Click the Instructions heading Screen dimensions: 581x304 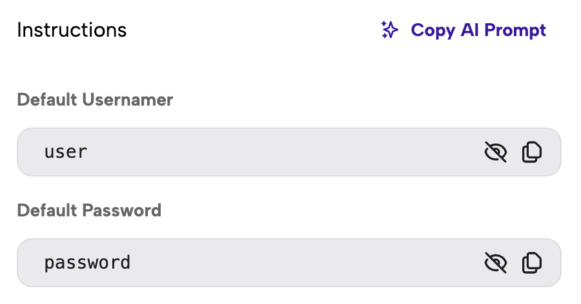[x=72, y=30]
